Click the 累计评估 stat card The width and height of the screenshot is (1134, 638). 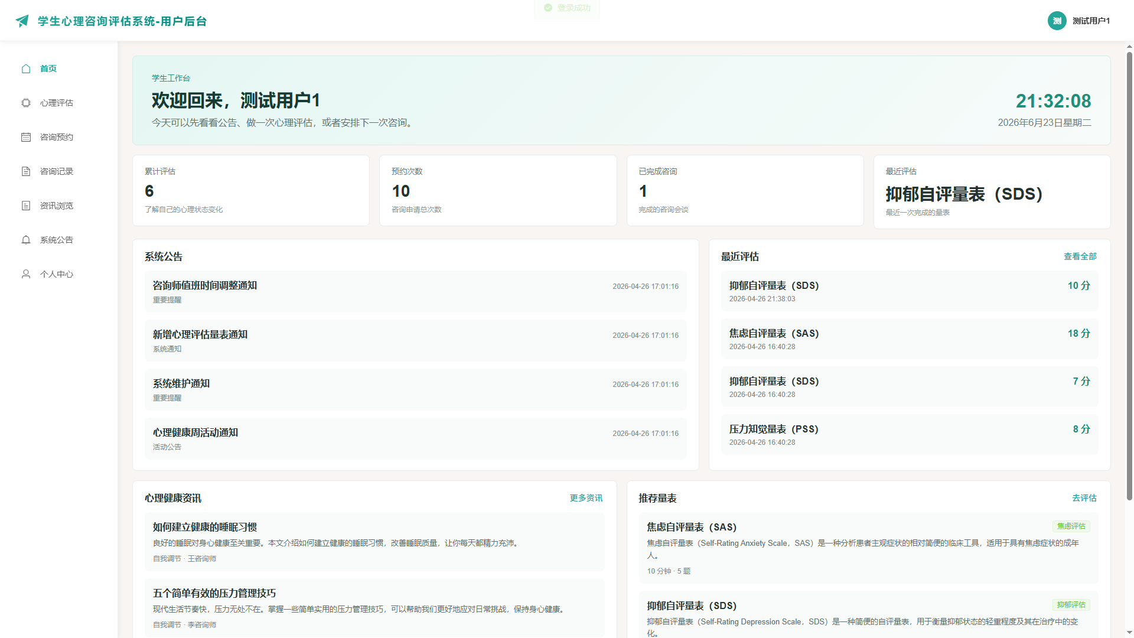[x=251, y=191]
